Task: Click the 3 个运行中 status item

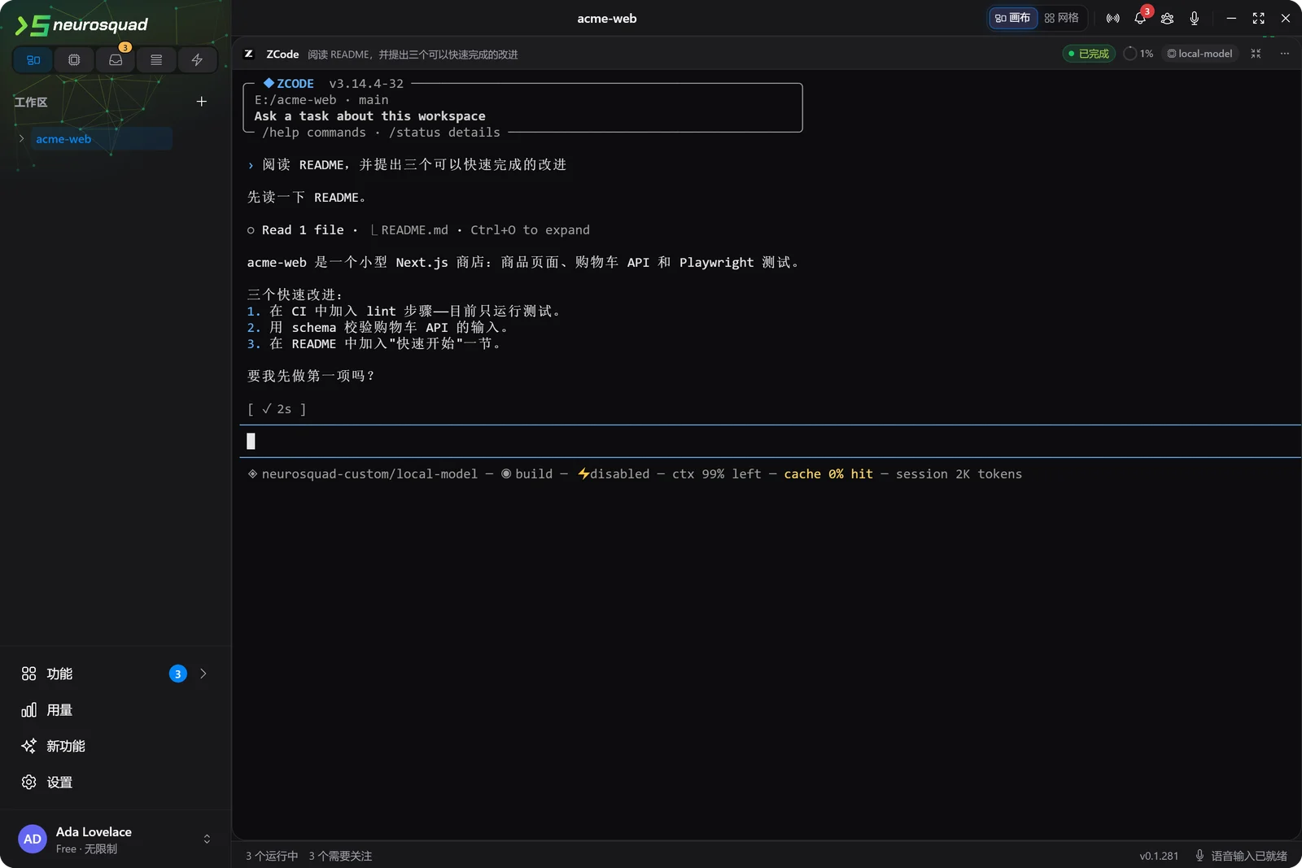Action: pos(272,856)
